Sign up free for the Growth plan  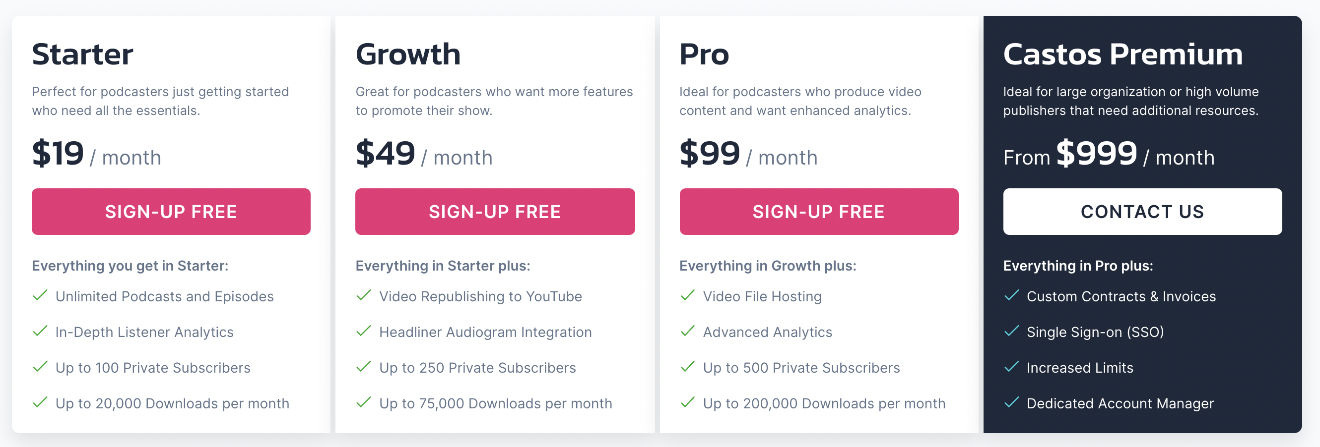pos(495,211)
